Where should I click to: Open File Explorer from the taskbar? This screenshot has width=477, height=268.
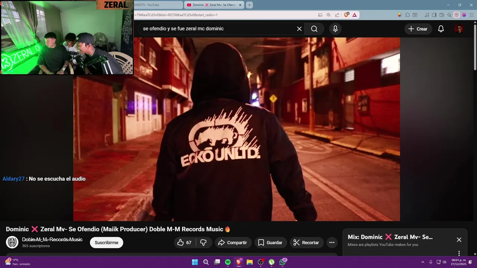click(x=250, y=262)
